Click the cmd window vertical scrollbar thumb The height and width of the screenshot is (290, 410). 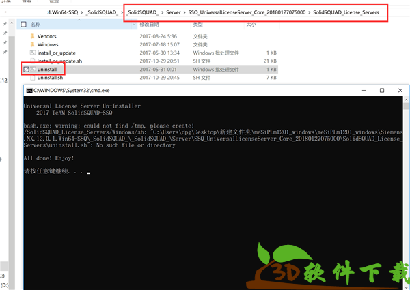click(x=406, y=106)
